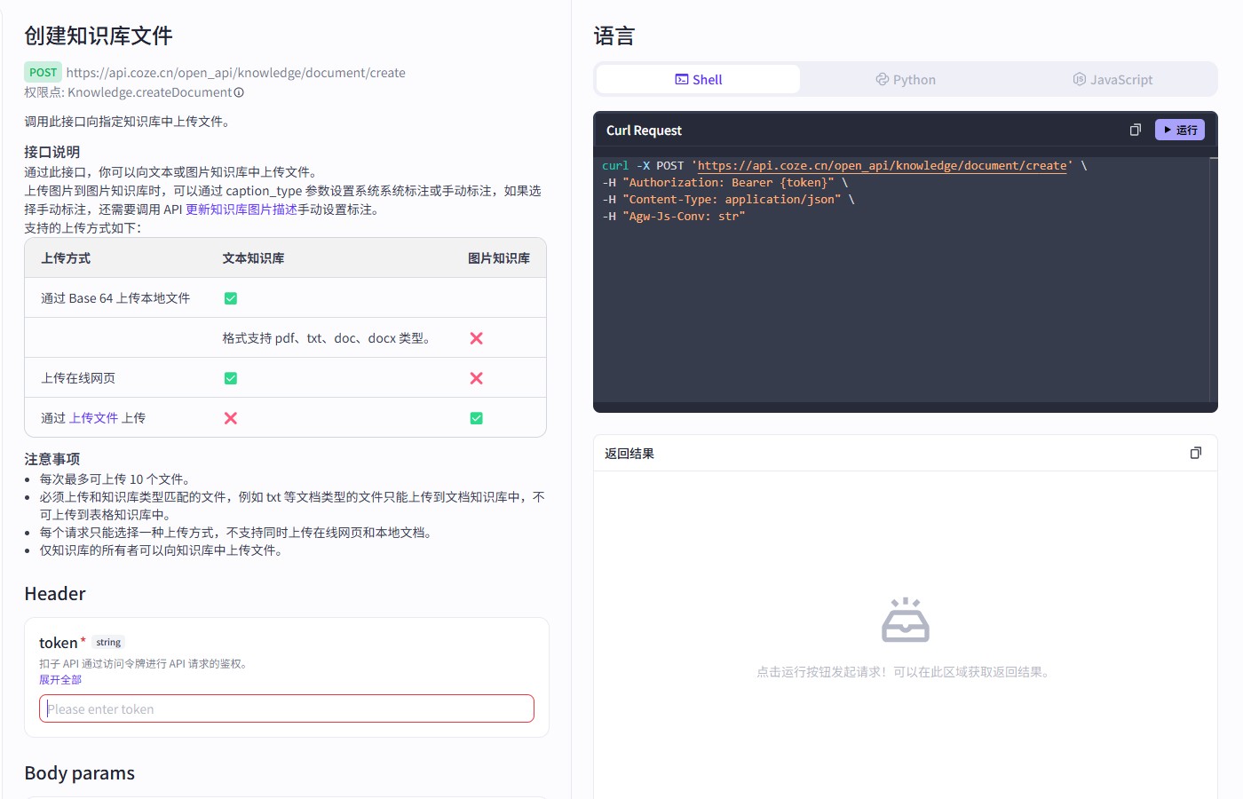Screen dimensions: 1243x799
Task: Click the green check in the 上传在线网页 row
Action: 231,378
